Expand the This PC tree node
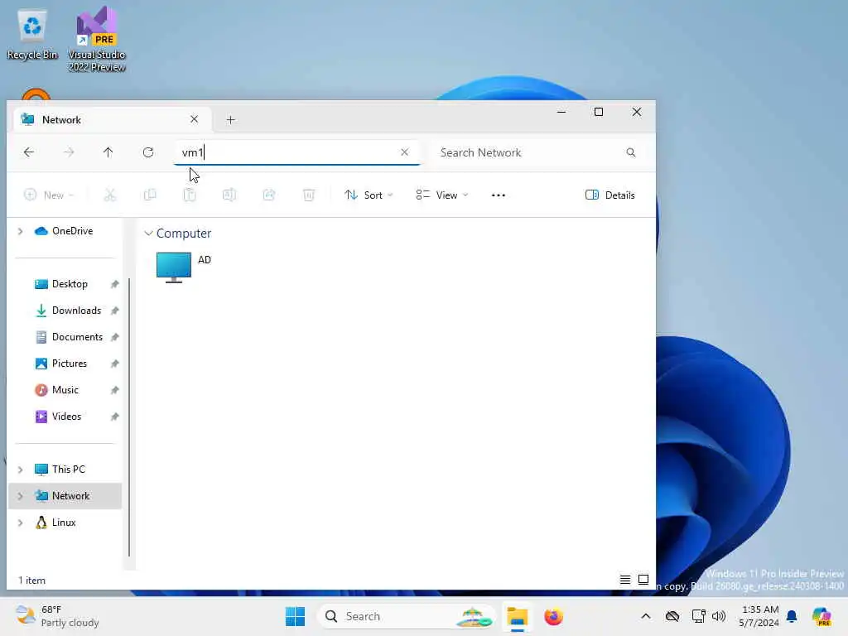848x636 pixels. [21, 470]
